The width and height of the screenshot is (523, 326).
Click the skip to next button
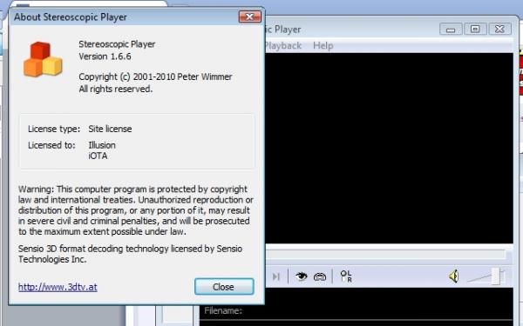tap(275, 276)
